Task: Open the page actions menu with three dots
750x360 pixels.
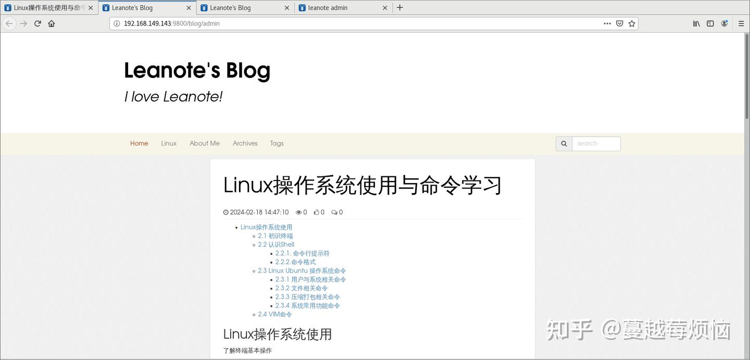Action: tap(607, 23)
